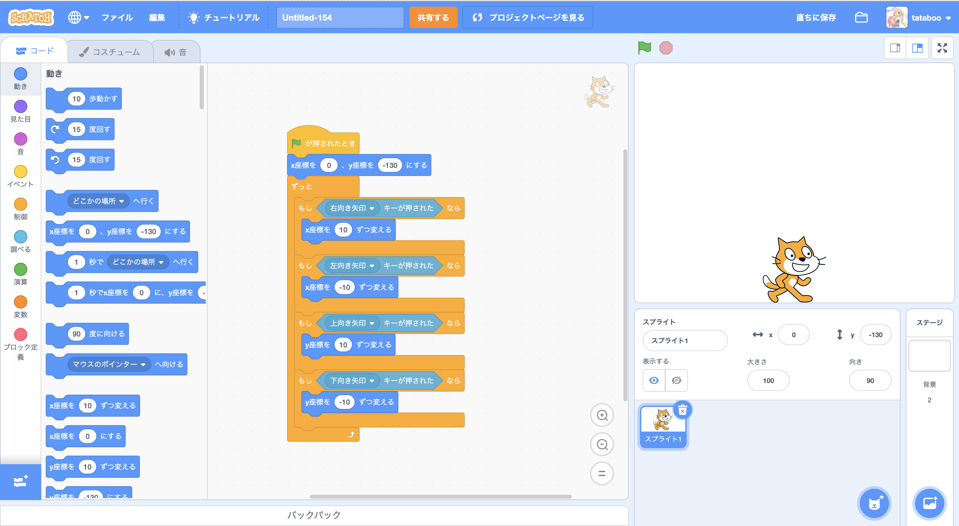Open my stuff folder icon
The height and width of the screenshot is (526, 959).
[x=861, y=18]
